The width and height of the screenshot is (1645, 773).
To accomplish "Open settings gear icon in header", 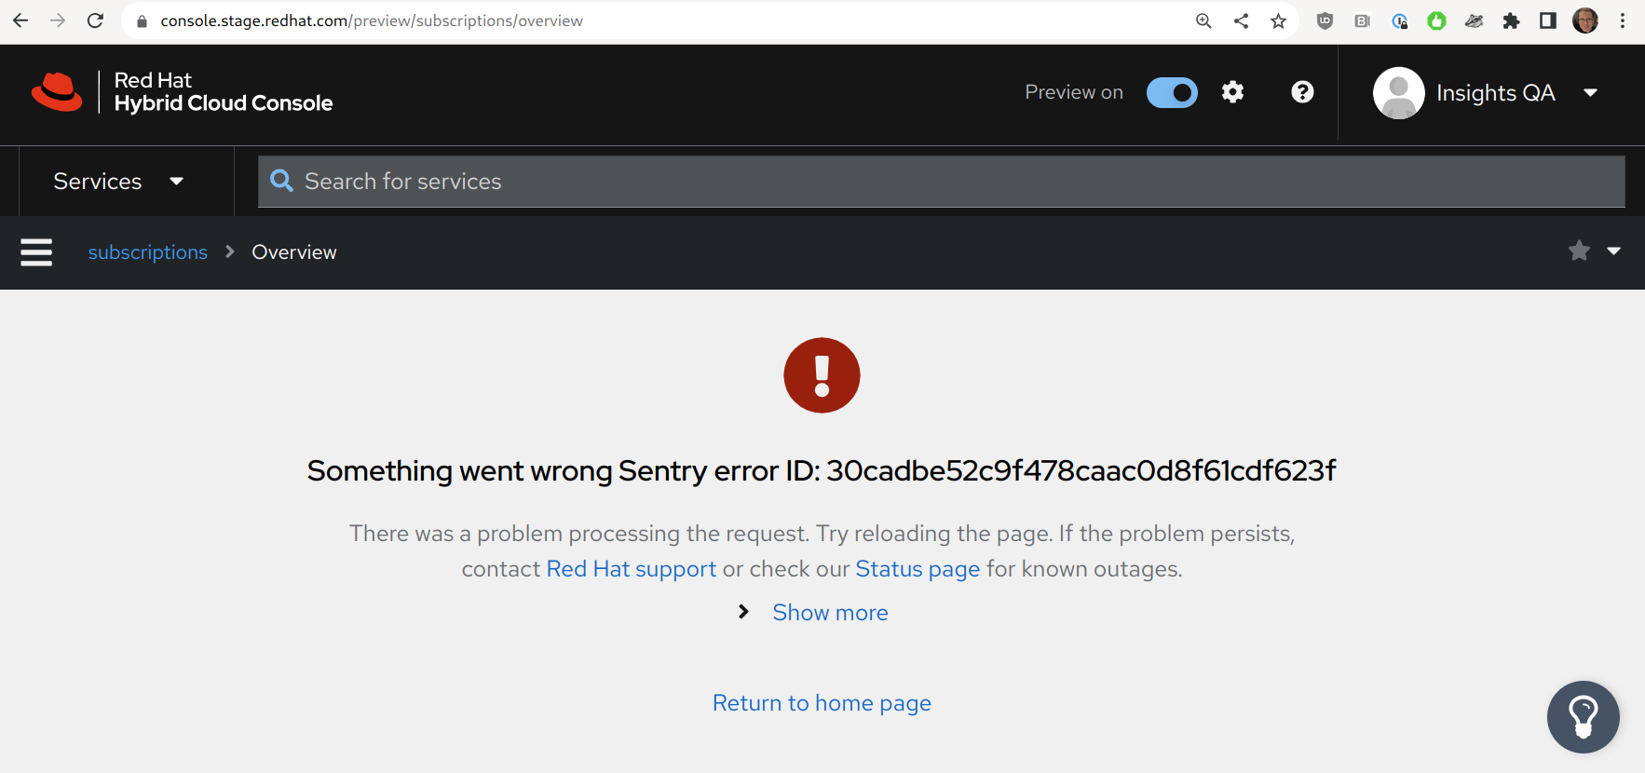I will (x=1232, y=91).
